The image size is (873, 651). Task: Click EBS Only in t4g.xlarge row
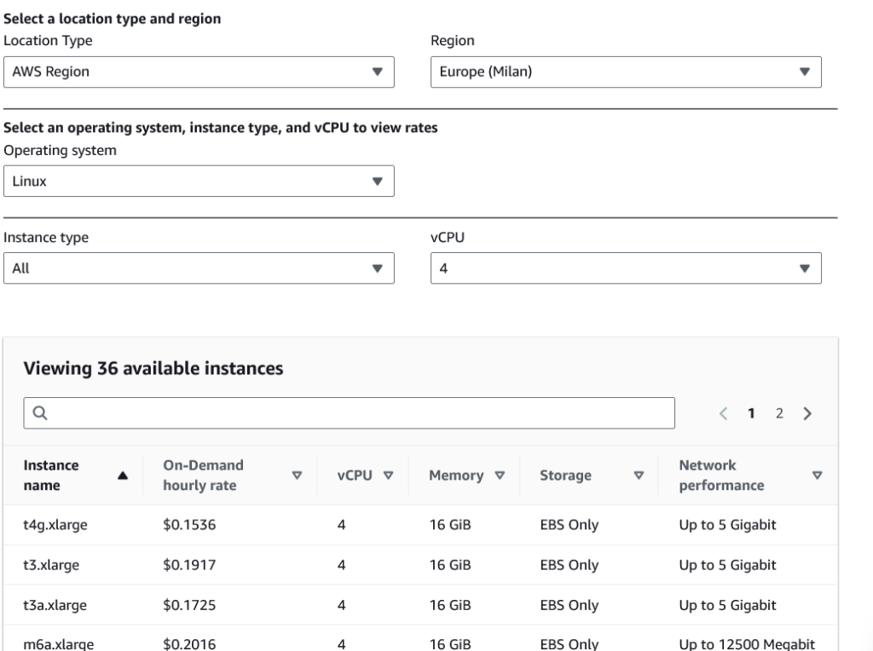(x=569, y=525)
